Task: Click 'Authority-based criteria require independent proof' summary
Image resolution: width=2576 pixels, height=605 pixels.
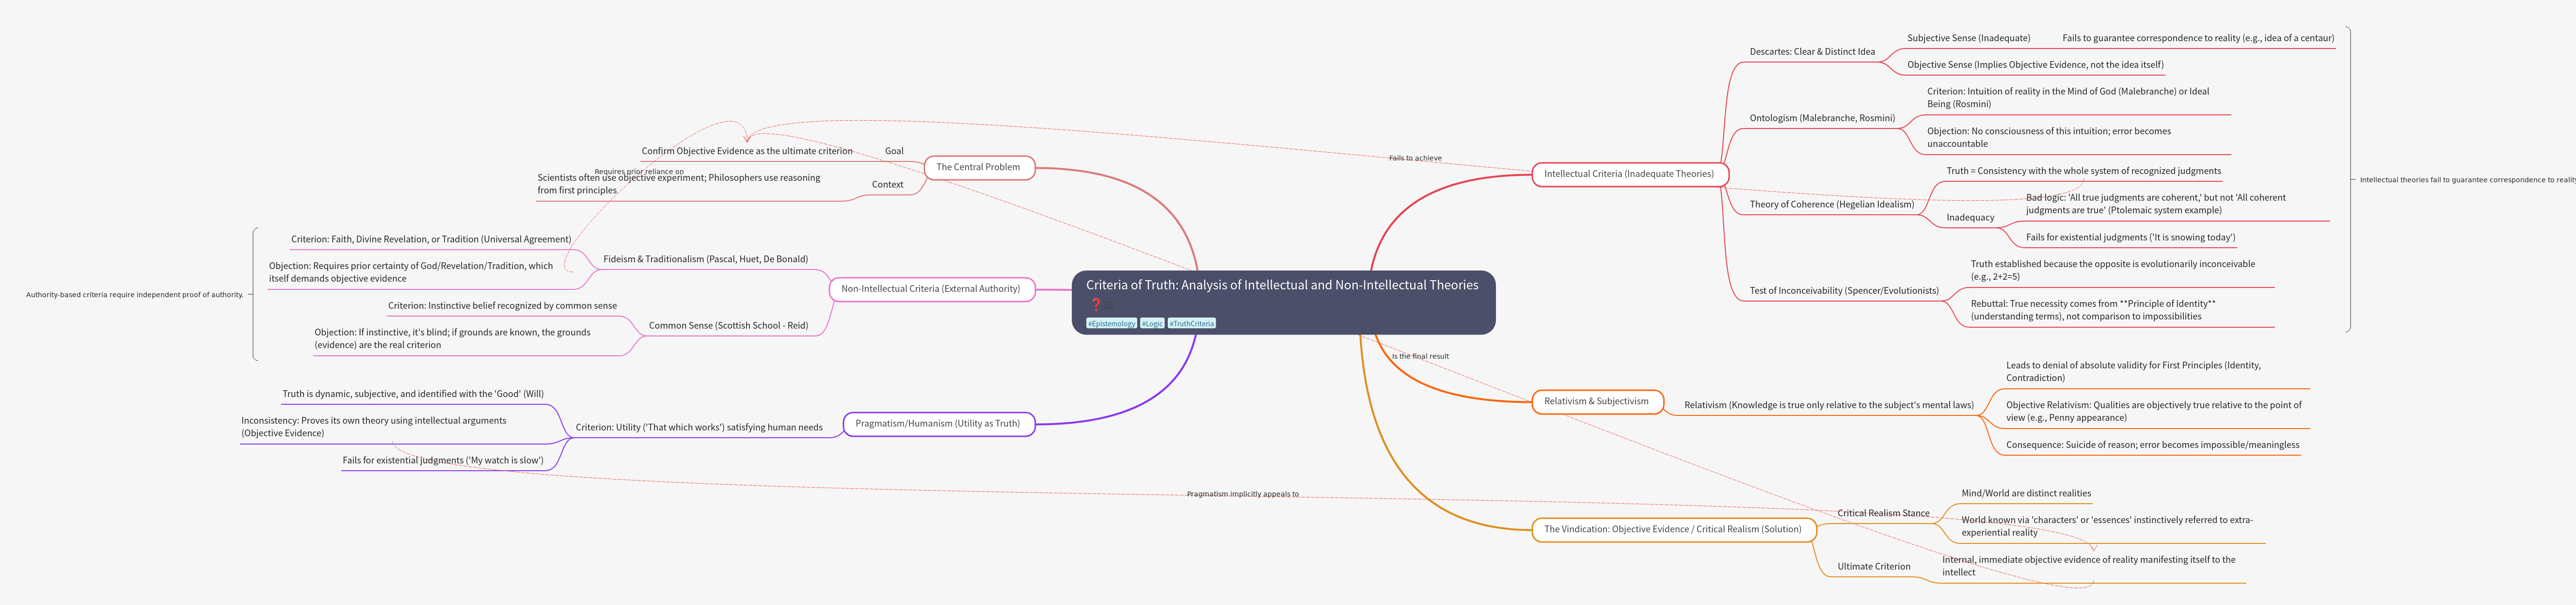Action: [135, 295]
